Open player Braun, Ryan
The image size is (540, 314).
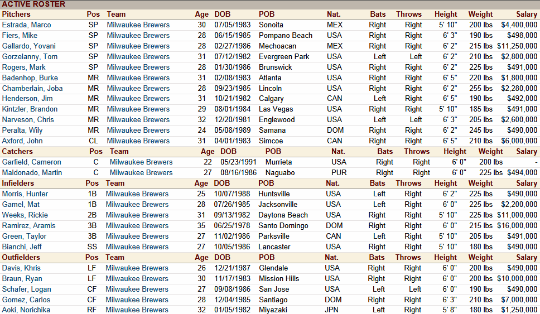pos(22,278)
